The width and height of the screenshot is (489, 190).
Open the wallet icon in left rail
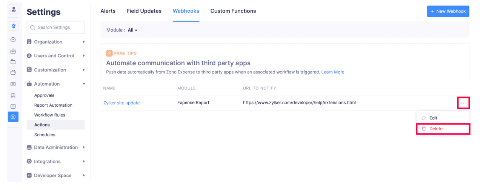click(13, 73)
